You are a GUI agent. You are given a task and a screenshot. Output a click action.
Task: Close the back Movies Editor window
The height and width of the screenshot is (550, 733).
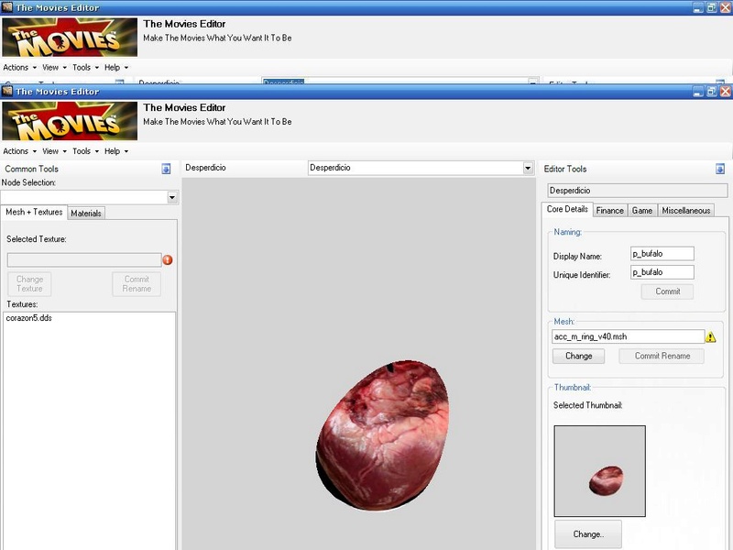coord(725,7)
